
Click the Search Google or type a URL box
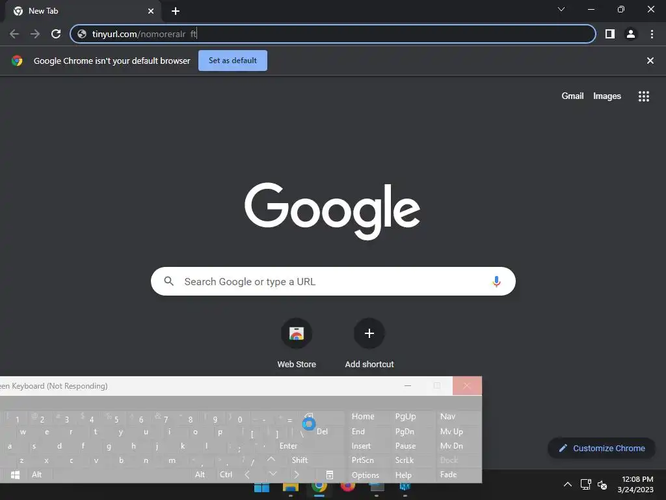(x=333, y=281)
